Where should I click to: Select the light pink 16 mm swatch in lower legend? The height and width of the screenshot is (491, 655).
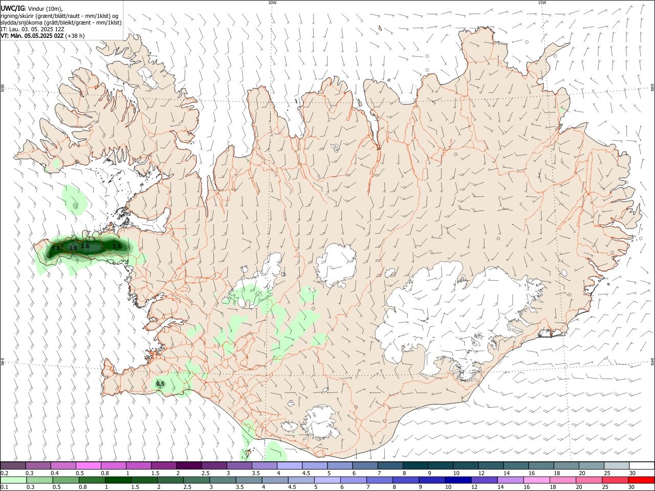[x=536, y=480]
